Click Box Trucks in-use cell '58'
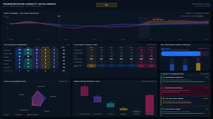 [x=28, y=50]
